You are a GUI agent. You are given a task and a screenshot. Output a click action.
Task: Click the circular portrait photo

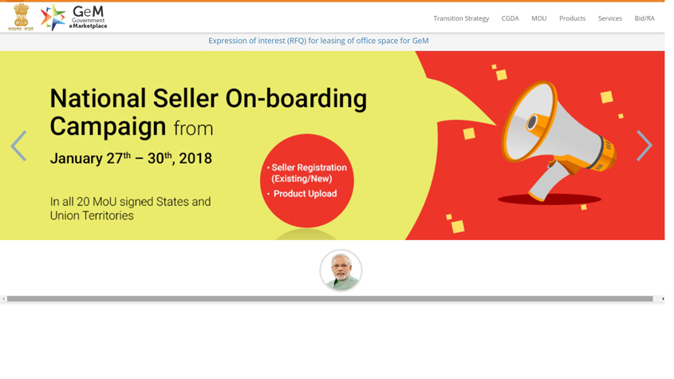pos(341,270)
